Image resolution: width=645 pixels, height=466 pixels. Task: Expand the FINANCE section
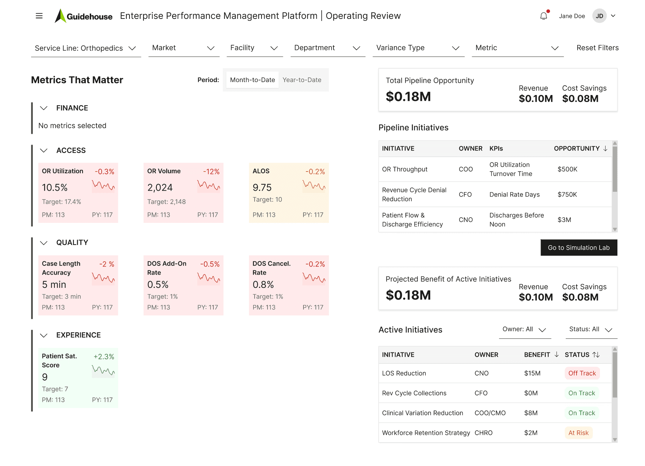pyautogui.click(x=44, y=108)
